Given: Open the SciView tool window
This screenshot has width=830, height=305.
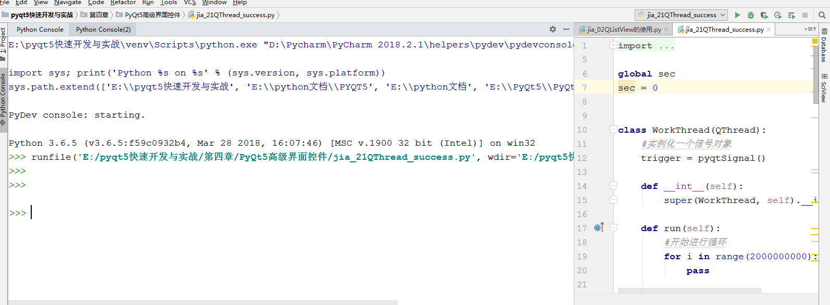Looking at the screenshot, I should [x=824, y=88].
